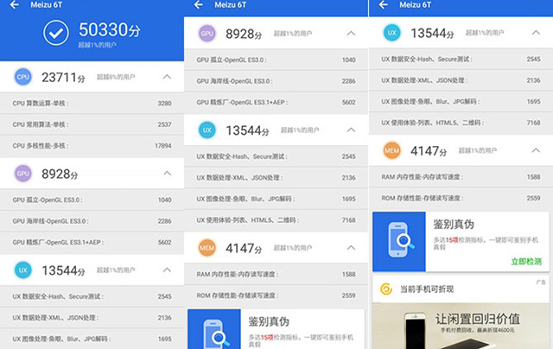The height and width of the screenshot is (349, 553).
Task: Select UX 数据安全 row 2545 in left screenshot
Action: tap(92, 296)
